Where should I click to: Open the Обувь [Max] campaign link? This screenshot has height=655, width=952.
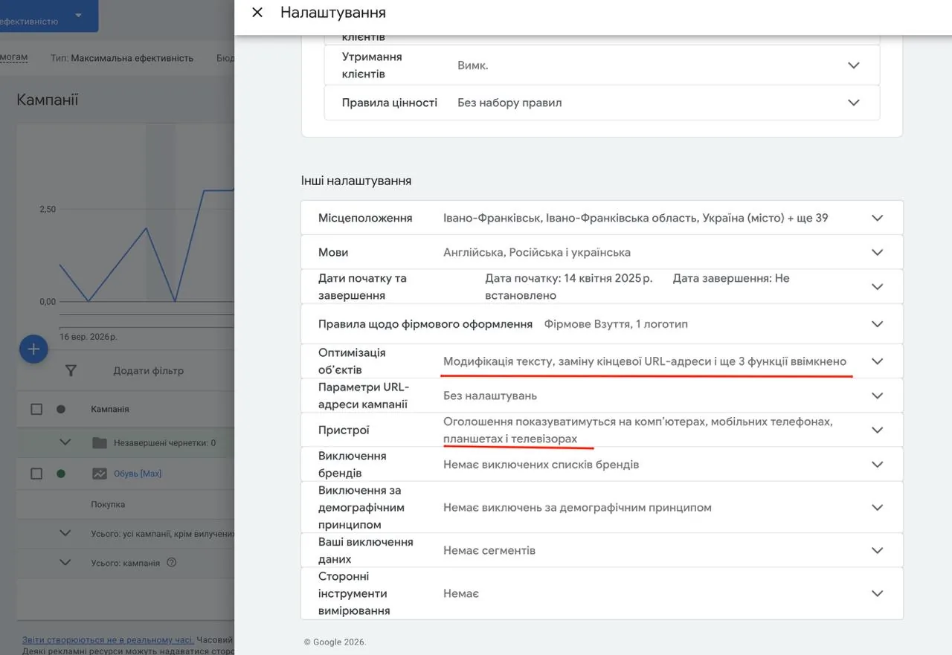[x=138, y=474]
